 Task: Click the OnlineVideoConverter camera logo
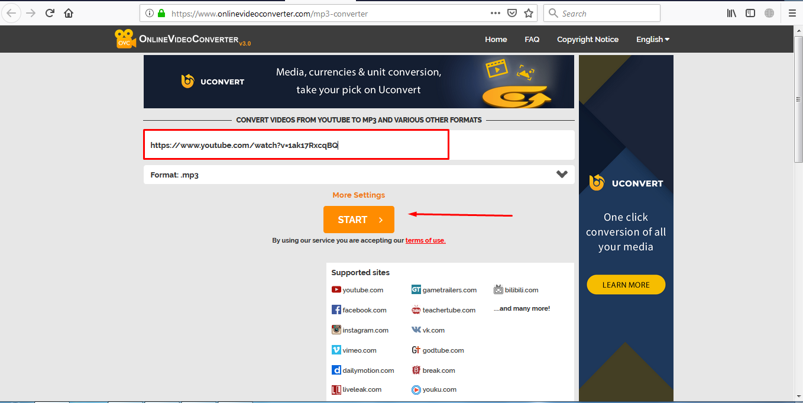tap(125, 39)
